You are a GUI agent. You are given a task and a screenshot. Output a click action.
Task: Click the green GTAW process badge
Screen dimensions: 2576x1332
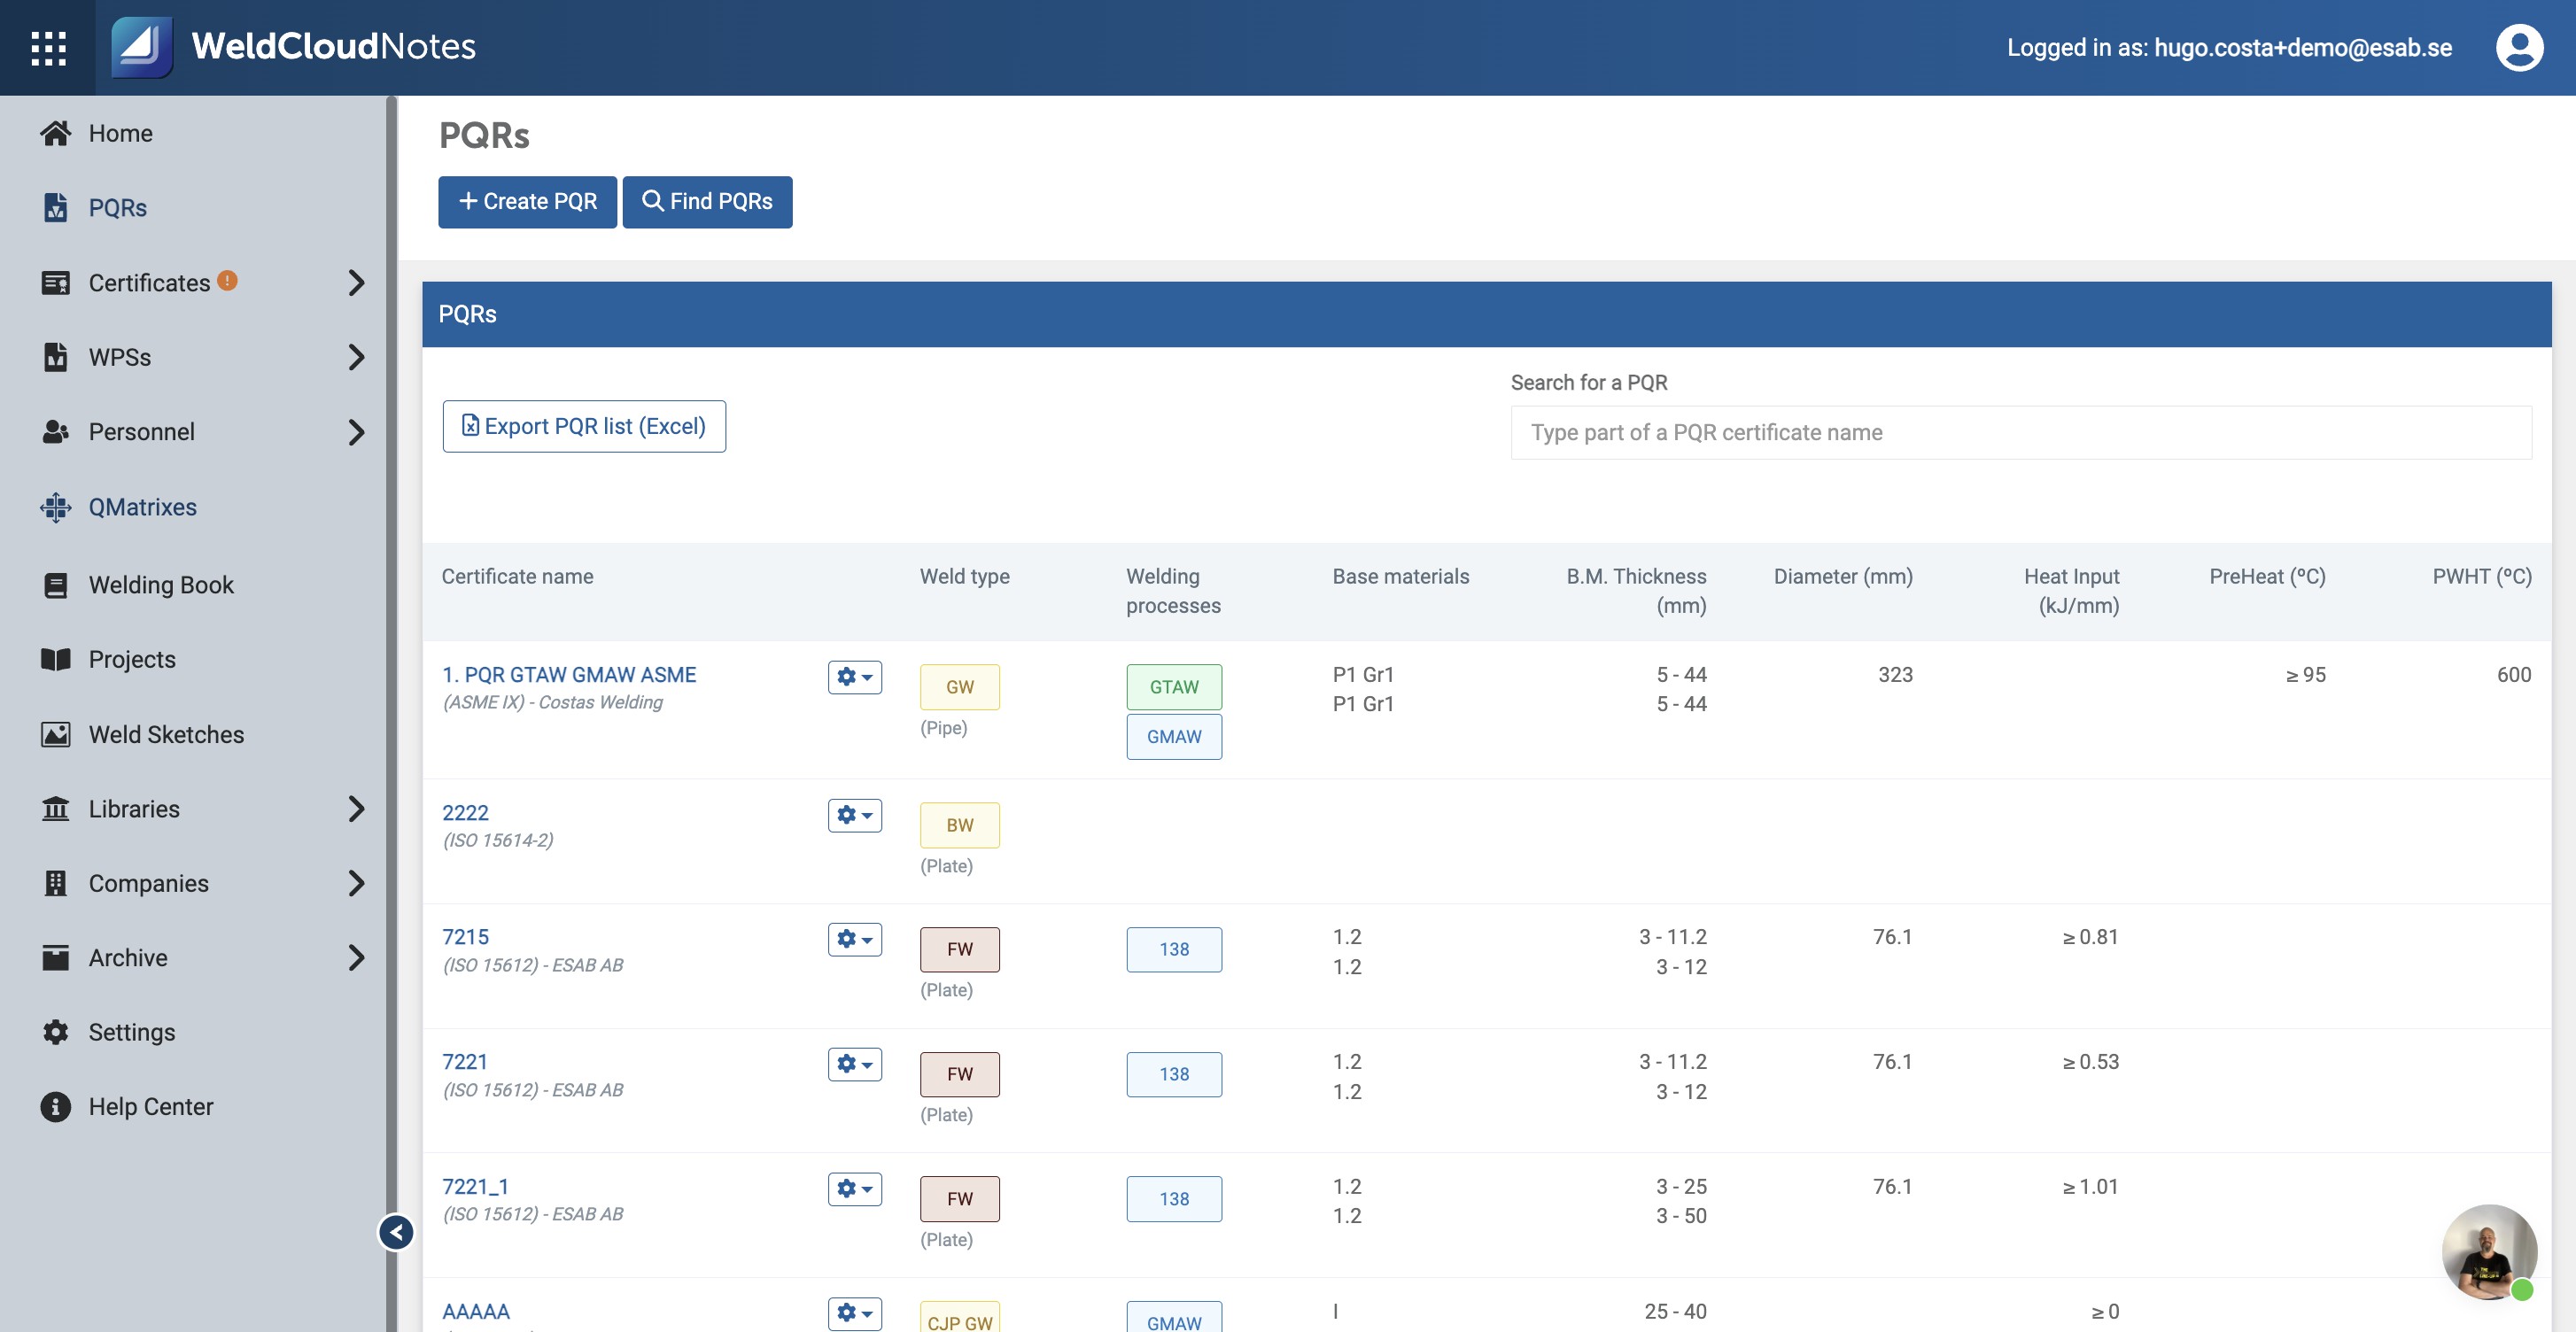(1173, 687)
